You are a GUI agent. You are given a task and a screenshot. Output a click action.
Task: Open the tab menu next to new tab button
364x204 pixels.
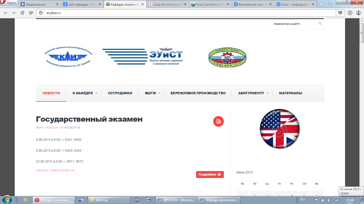click(x=330, y=4)
